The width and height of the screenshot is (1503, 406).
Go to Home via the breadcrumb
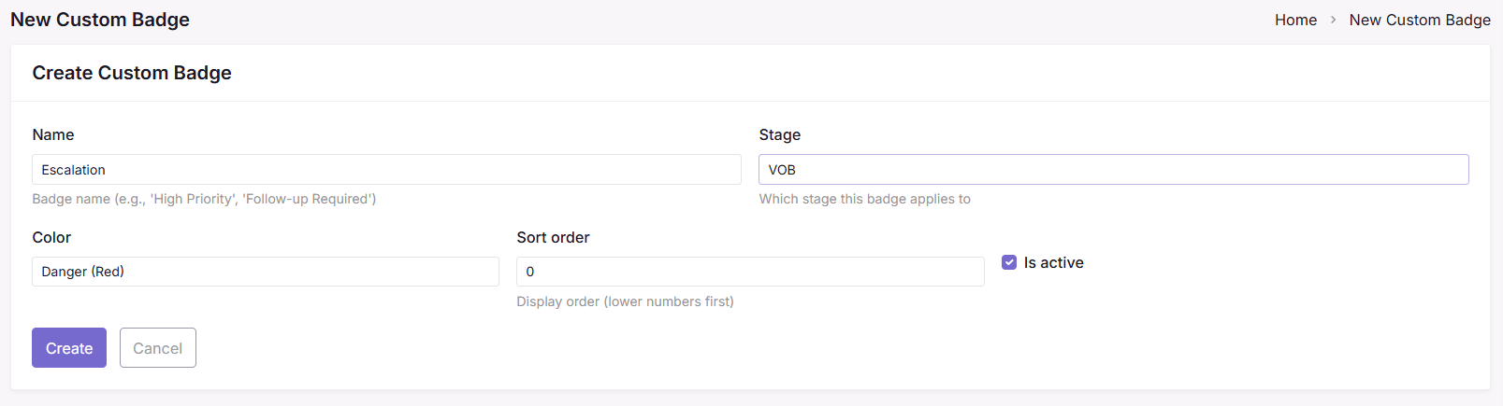click(x=1295, y=20)
